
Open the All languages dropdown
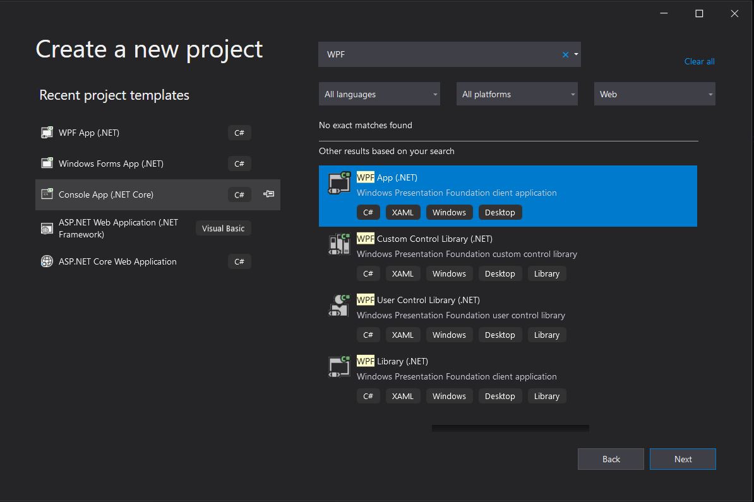(379, 93)
